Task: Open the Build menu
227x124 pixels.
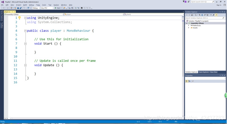Action: click(25, 5)
